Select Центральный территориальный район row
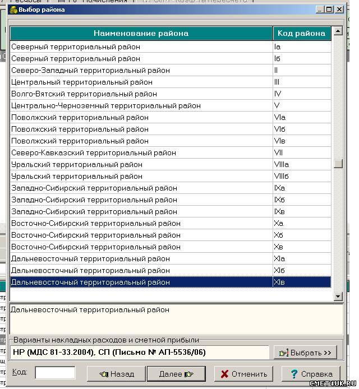359x389 pixels. point(171,82)
